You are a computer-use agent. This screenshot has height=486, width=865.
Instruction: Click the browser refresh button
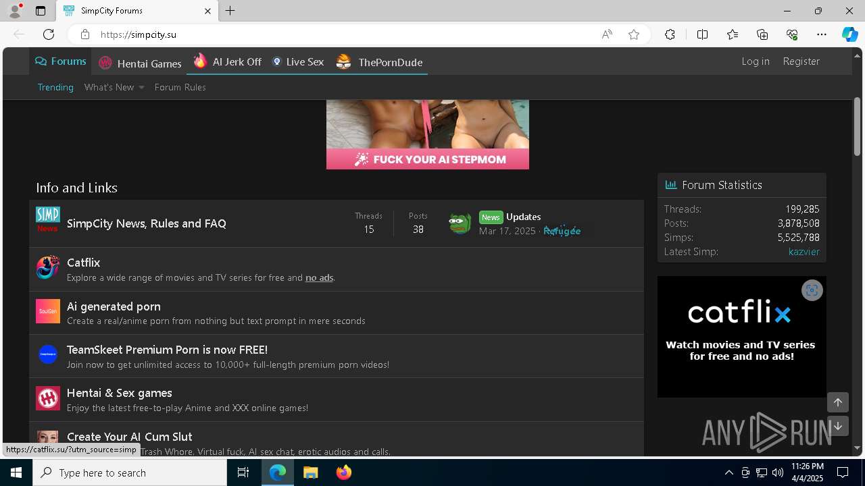[x=49, y=34]
